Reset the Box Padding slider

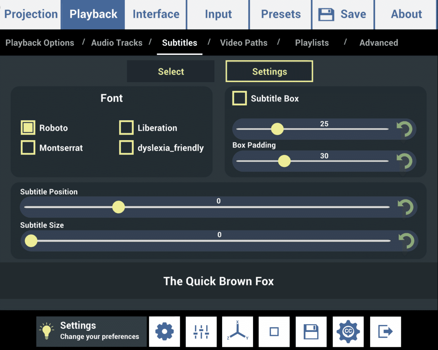(404, 161)
